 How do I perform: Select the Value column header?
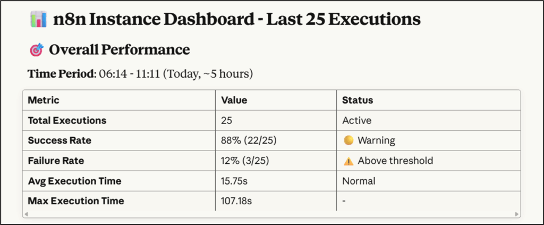click(234, 100)
